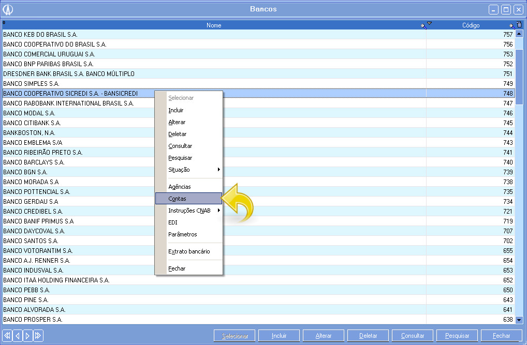The width and height of the screenshot is (527, 345).
Task: Click the Selecionar button in bottom bar
Action: point(235,336)
